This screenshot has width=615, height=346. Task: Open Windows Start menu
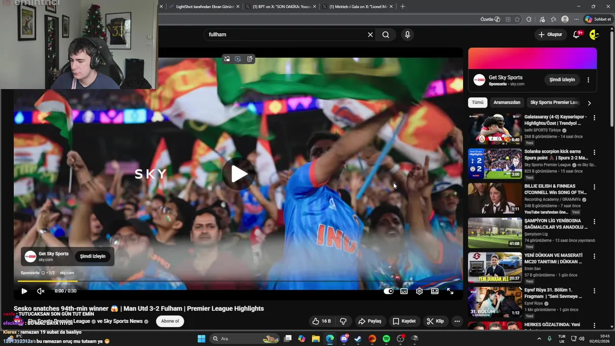pyautogui.click(x=201, y=339)
